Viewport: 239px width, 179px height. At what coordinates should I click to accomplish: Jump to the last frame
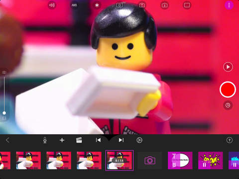(x=121, y=140)
